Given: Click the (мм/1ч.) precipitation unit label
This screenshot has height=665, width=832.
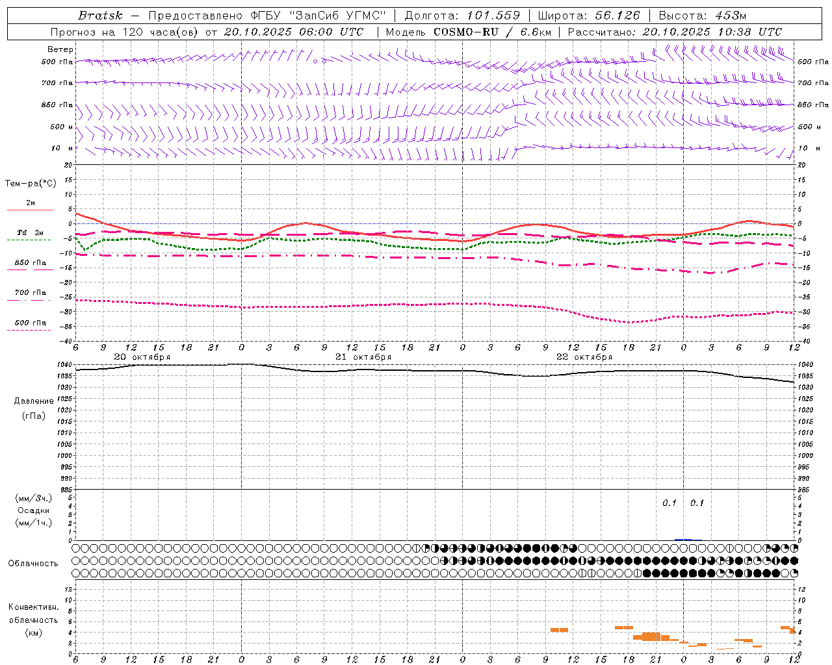Looking at the screenshot, I should pyautogui.click(x=34, y=523).
